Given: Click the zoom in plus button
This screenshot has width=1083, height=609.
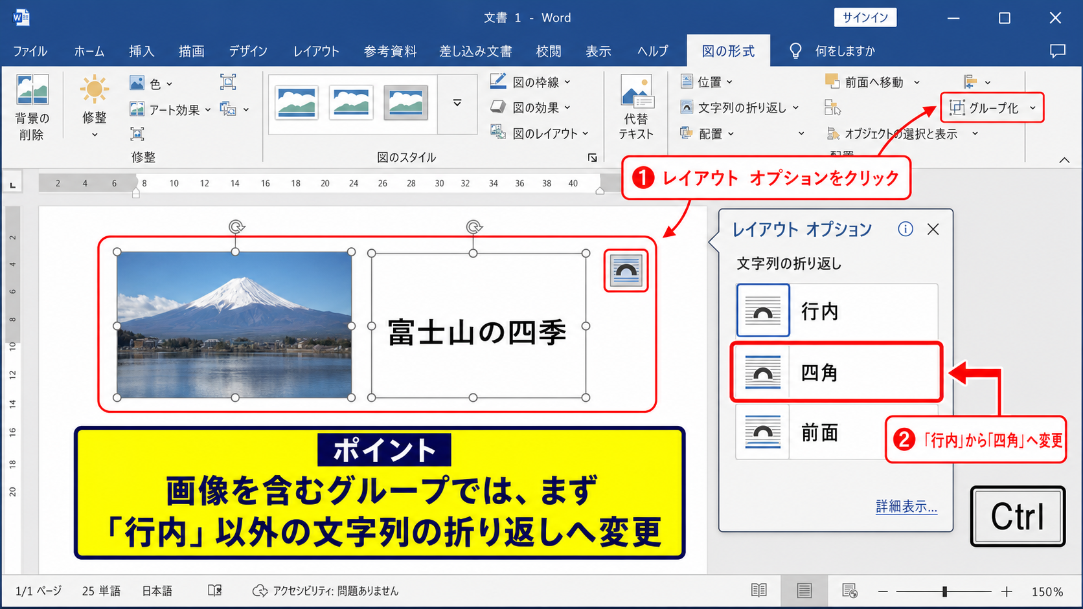Looking at the screenshot, I should click(x=1007, y=591).
